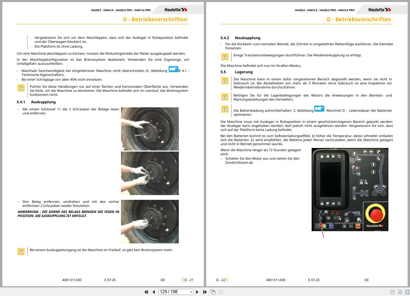The width and height of the screenshot is (410, 296).
Task: Jump to the last page
Action: (x=205, y=292)
